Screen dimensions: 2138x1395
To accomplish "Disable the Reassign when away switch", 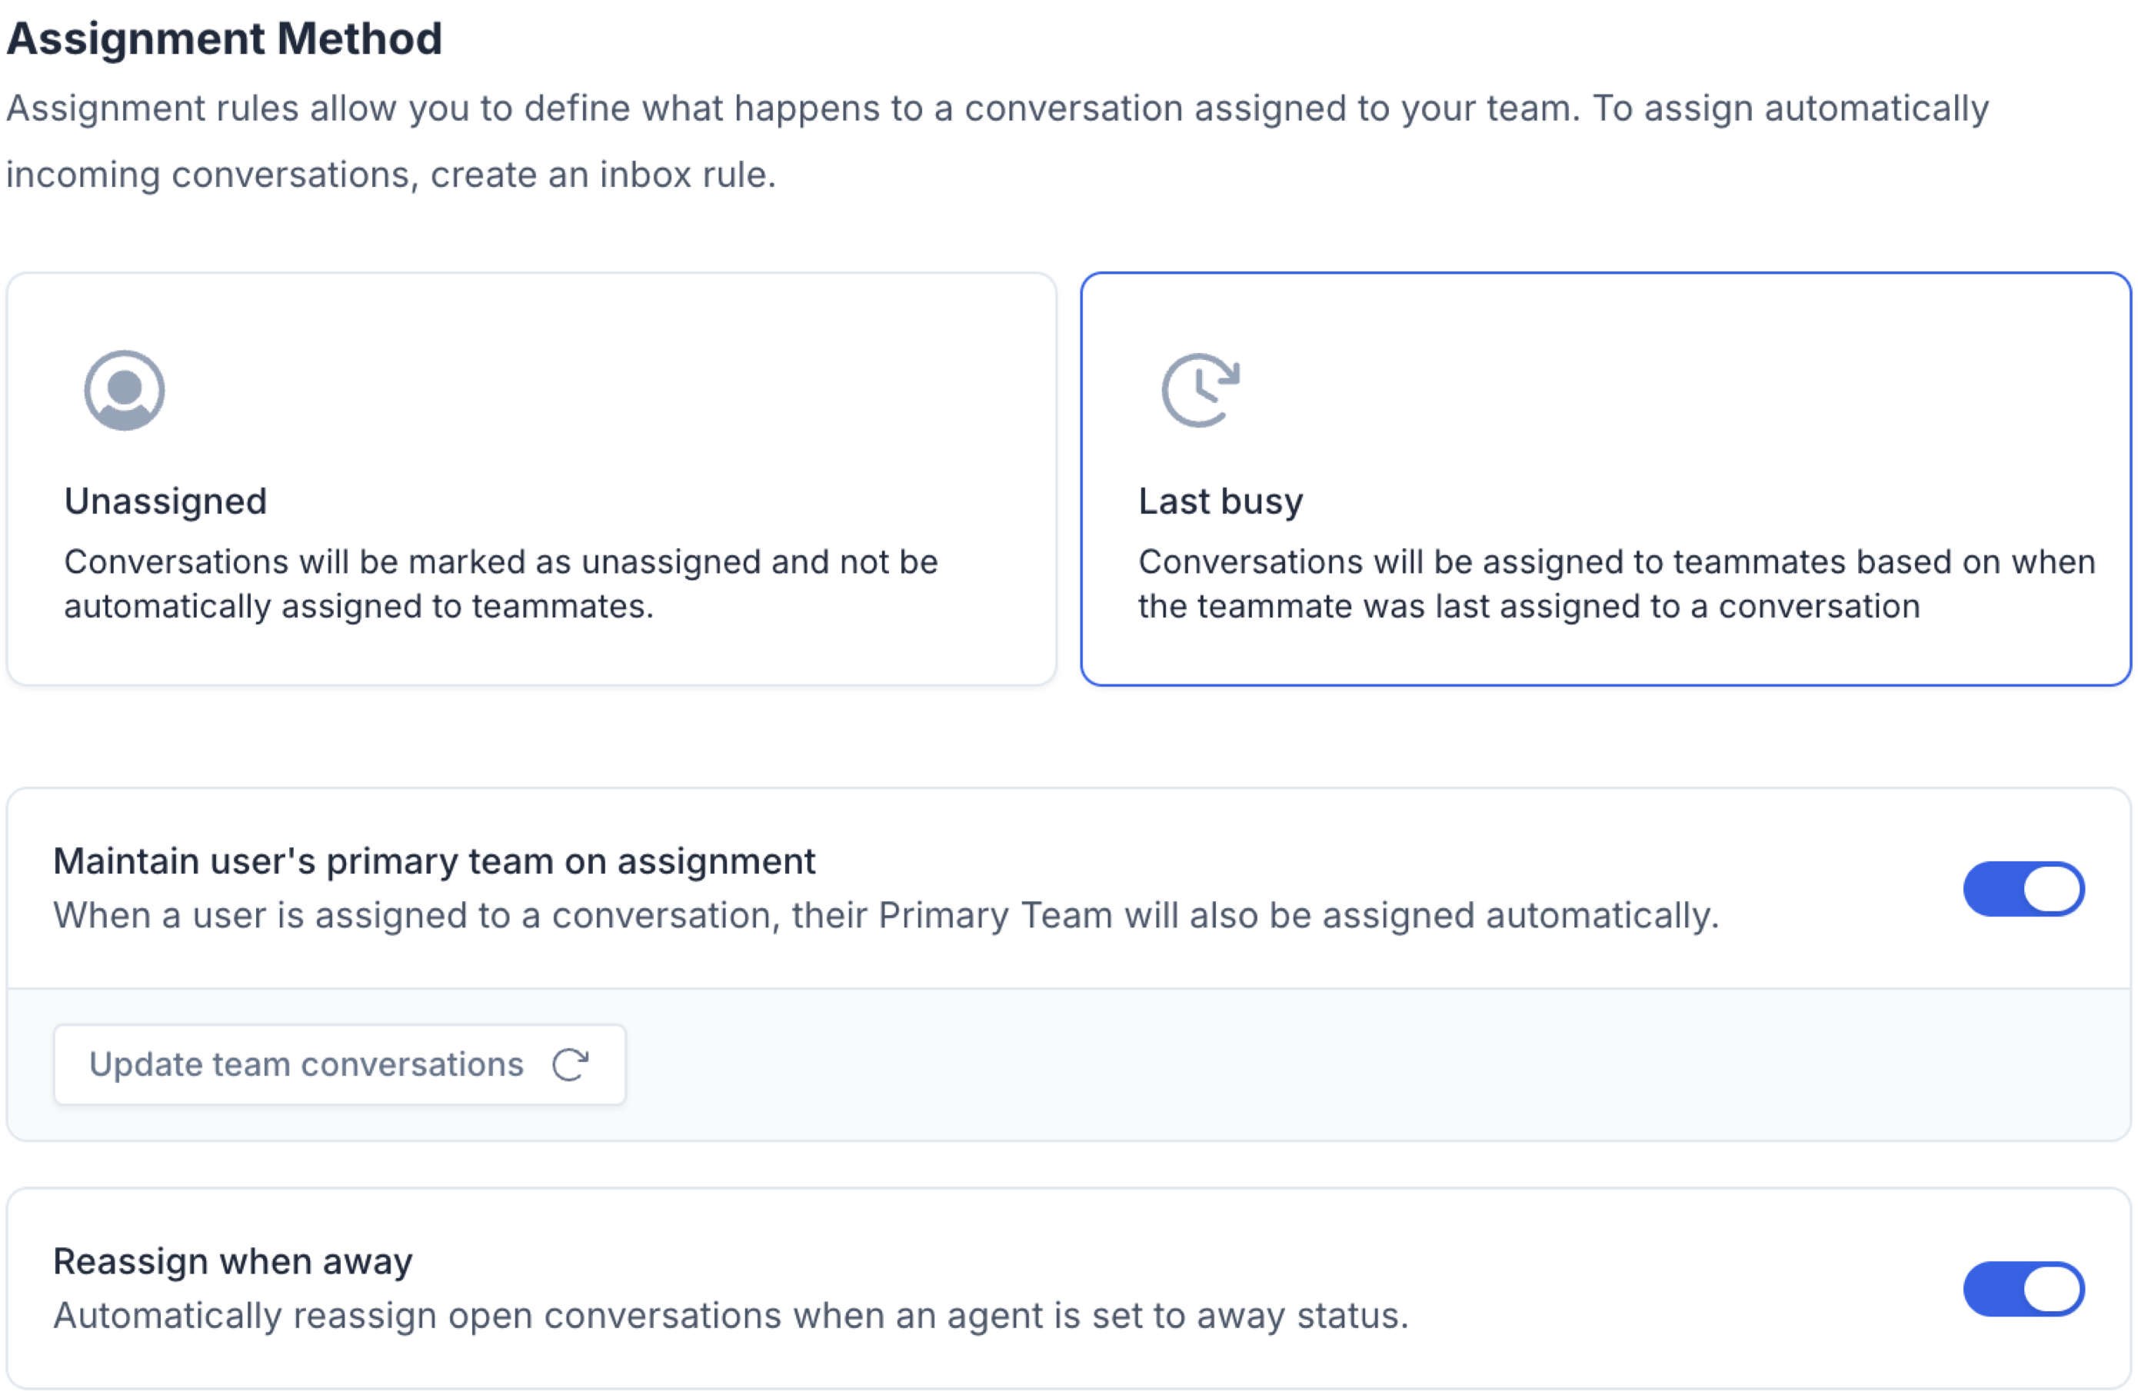I will pos(2022,1289).
